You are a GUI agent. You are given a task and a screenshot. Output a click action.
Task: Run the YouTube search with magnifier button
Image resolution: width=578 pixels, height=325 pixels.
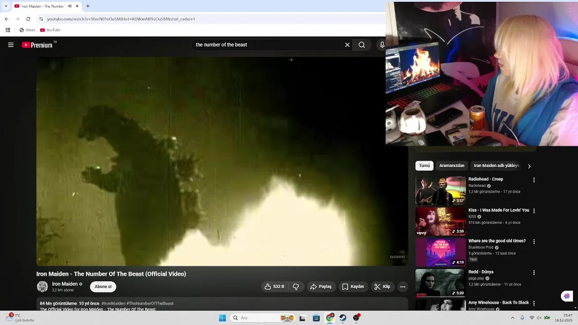coord(362,45)
